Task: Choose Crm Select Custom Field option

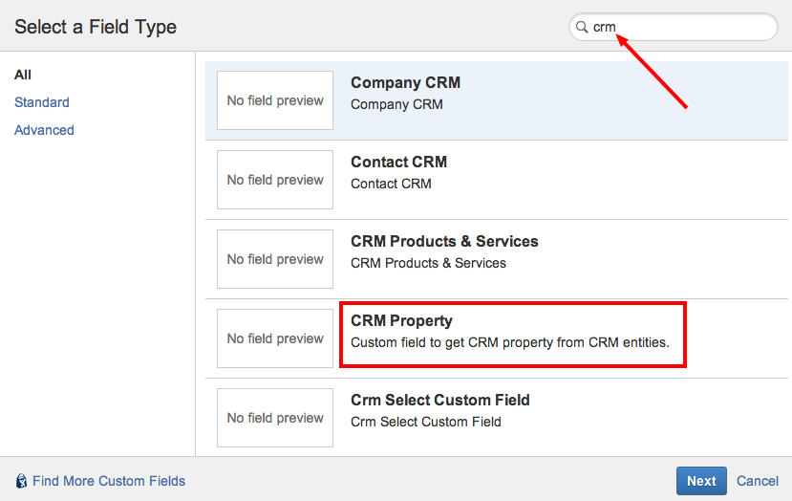Action: [439, 401]
